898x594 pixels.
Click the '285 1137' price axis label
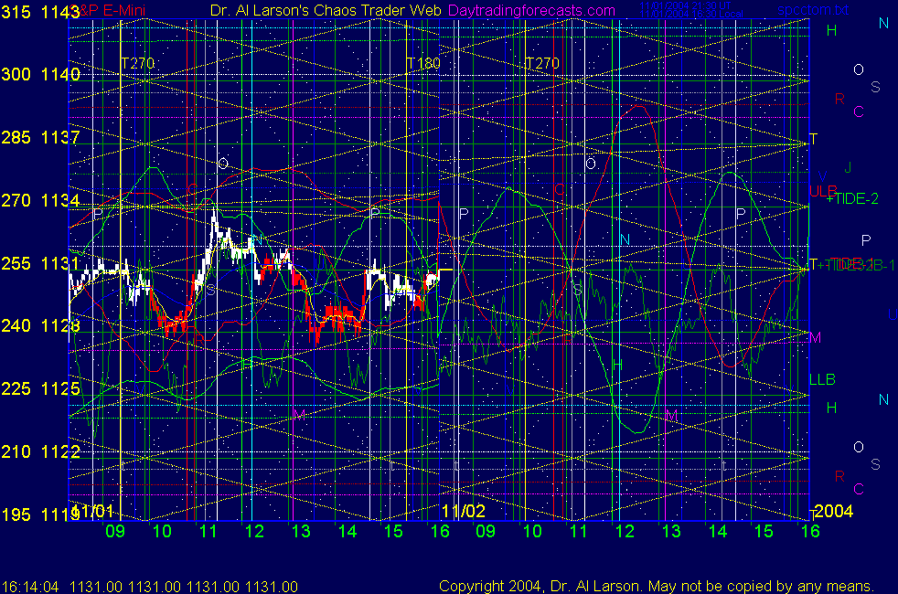tap(40, 137)
